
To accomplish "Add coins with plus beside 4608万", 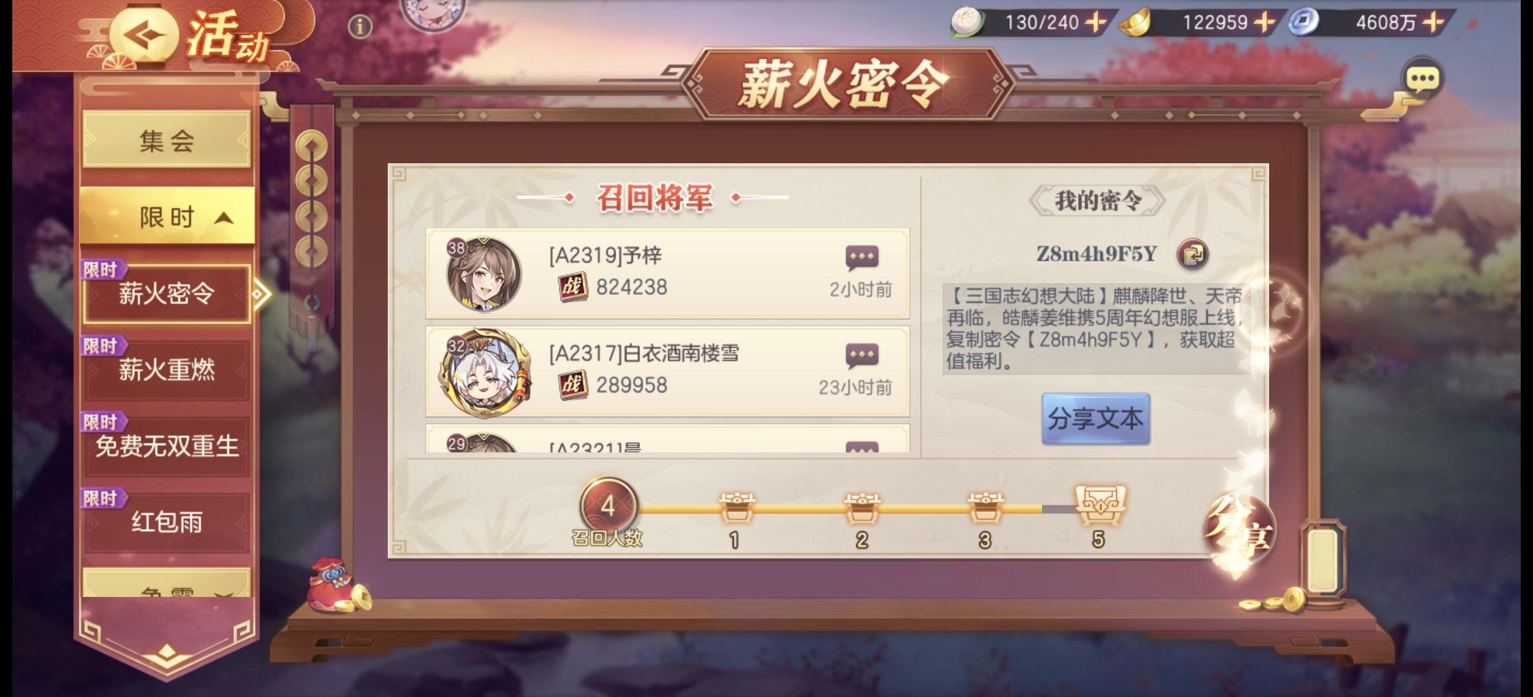I will pyautogui.click(x=1432, y=23).
